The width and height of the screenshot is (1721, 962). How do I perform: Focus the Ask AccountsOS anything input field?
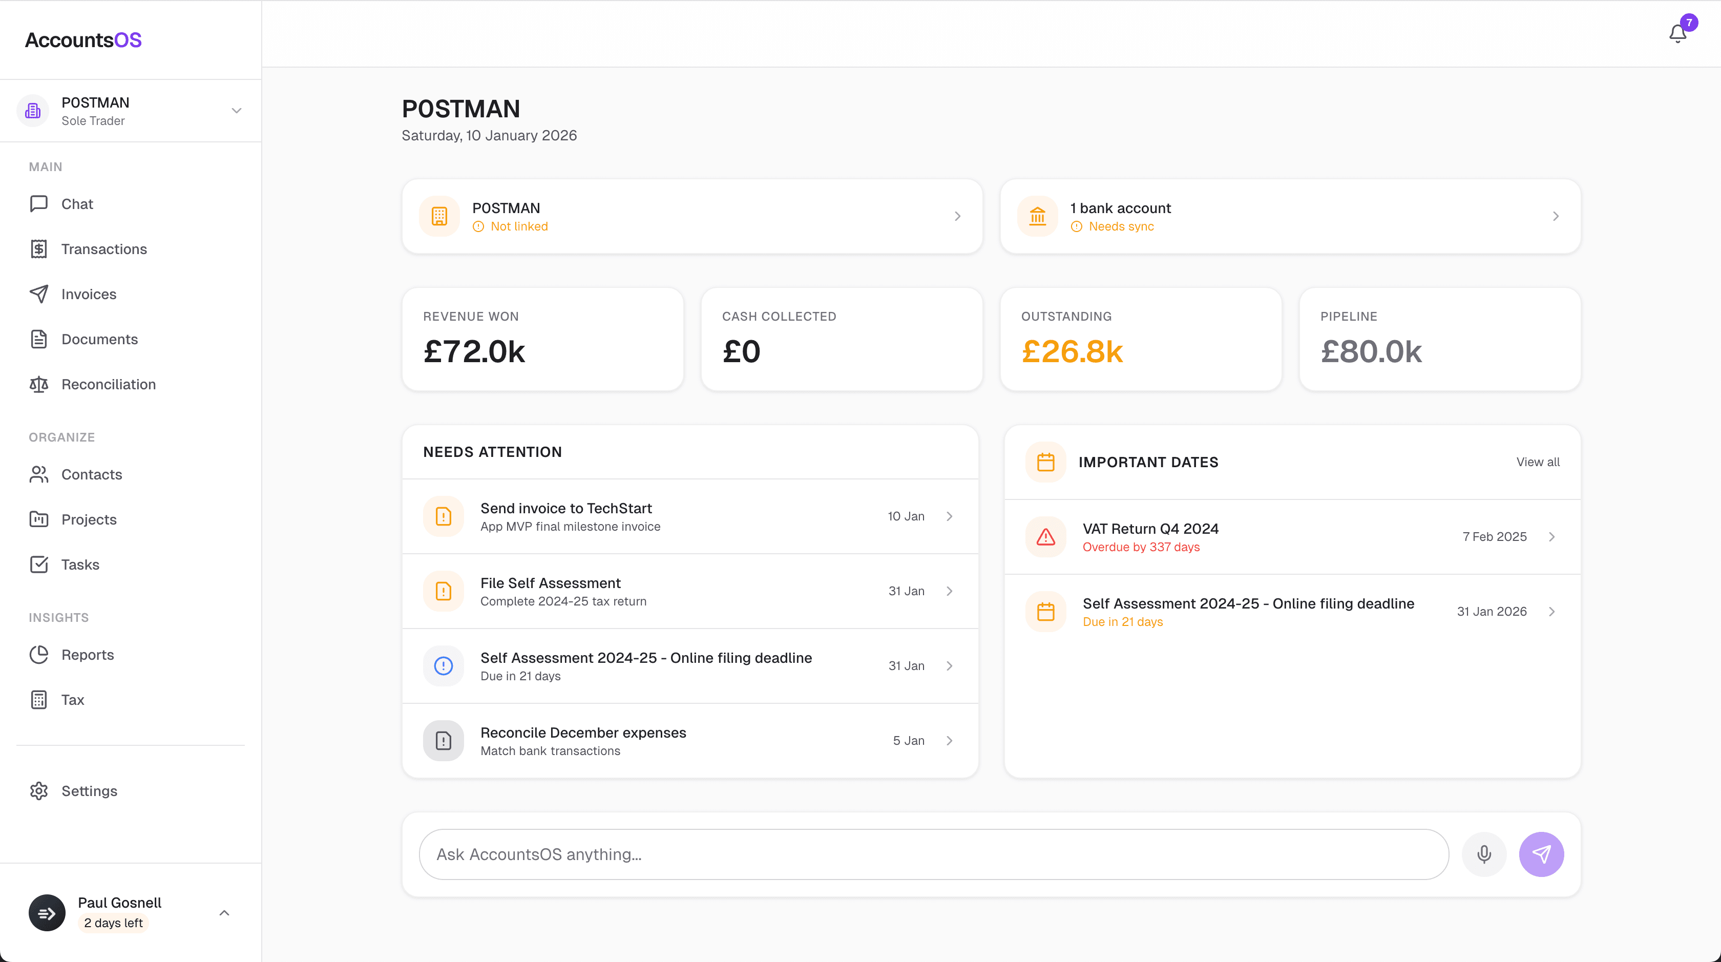933,854
